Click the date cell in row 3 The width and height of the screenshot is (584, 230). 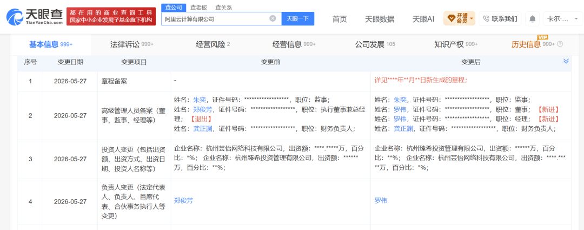coord(70,159)
